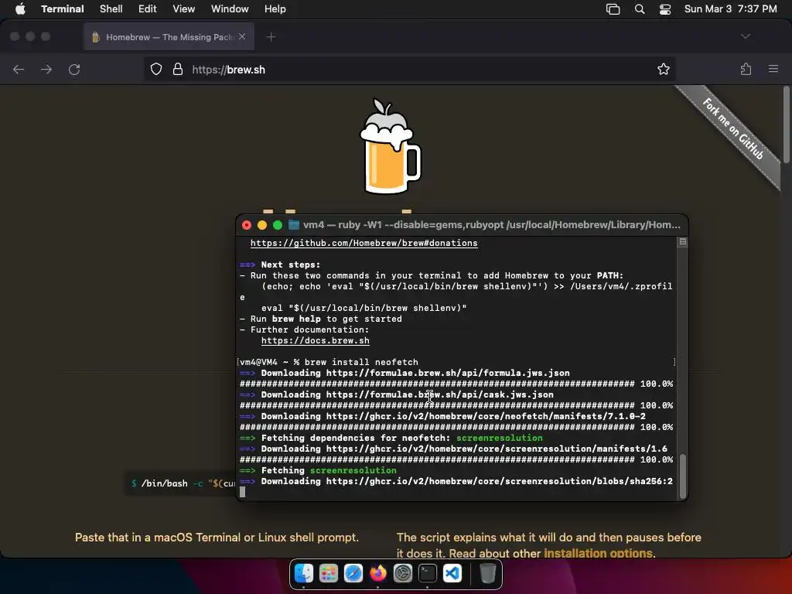Go forward in browser history

(46, 69)
